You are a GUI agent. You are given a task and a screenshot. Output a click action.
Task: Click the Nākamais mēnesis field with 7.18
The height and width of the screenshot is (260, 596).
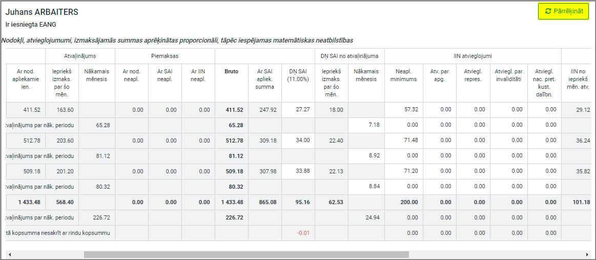tap(366, 125)
